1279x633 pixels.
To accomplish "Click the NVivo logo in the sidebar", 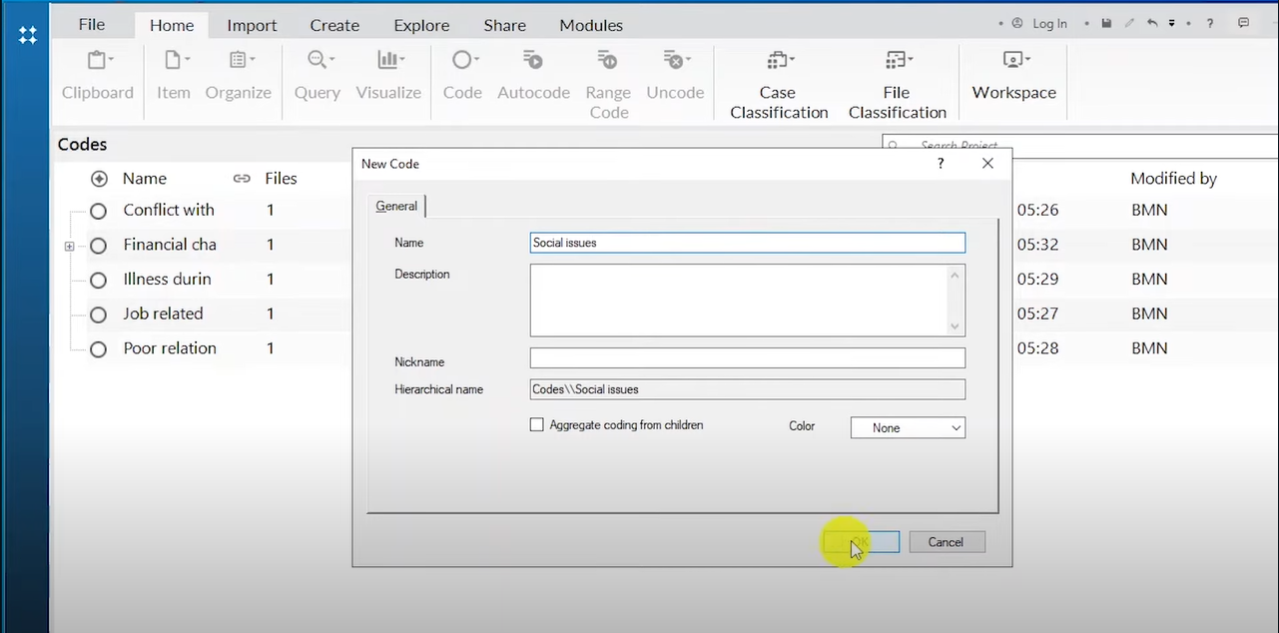I will pos(28,35).
